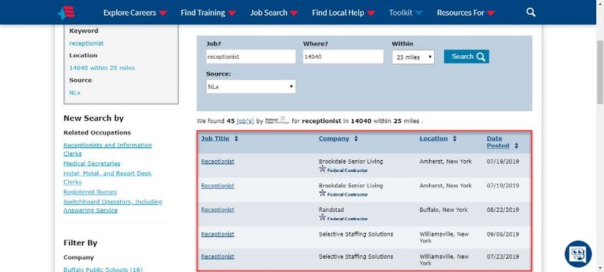
Task: Click the Where? input field with 14040
Action: point(343,57)
